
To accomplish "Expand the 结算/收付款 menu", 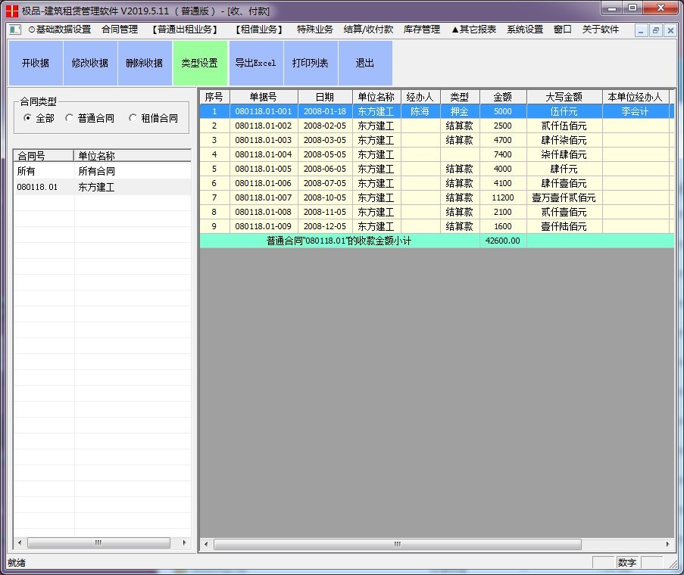I will pyautogui.click(x=368, y=30).
